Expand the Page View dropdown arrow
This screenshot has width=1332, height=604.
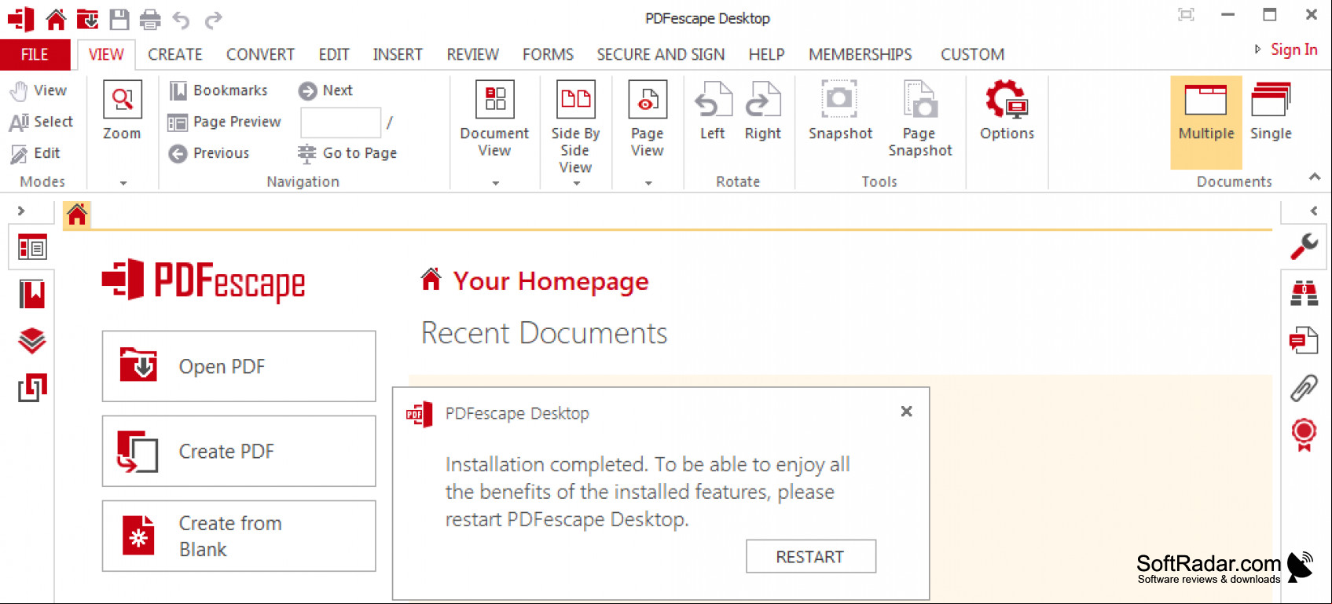pos(648,183)
